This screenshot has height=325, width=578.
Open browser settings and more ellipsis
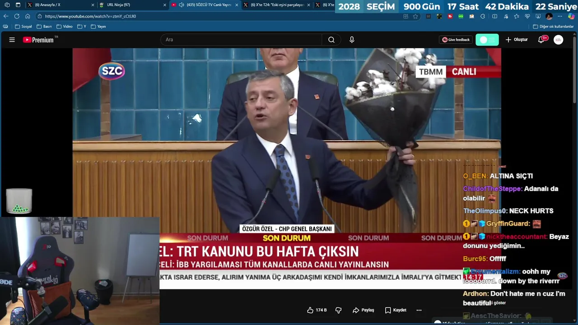(560, 16)
